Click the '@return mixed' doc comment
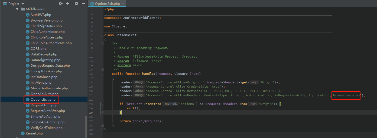The width and height of the screenshot is (377, 138). click(130, 65)
